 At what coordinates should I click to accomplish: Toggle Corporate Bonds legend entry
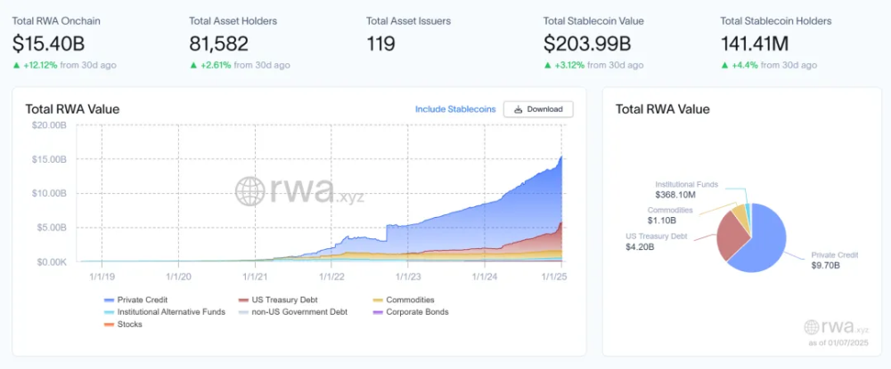[x=411, y=312]
